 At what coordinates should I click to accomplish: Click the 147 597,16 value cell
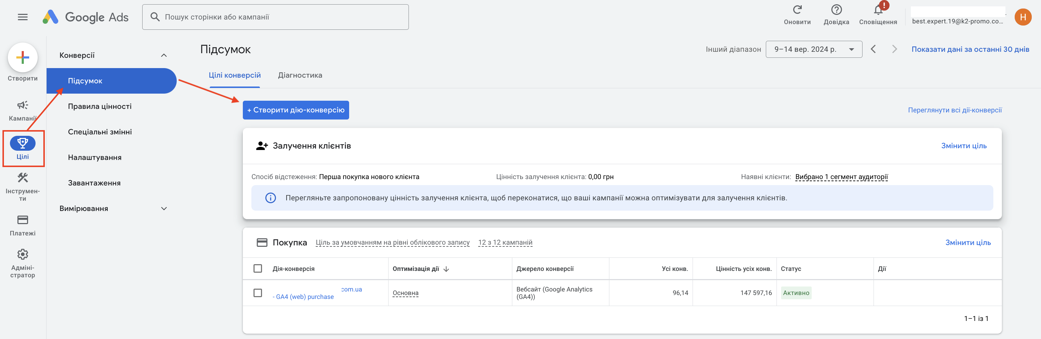(x=756, y=293)
